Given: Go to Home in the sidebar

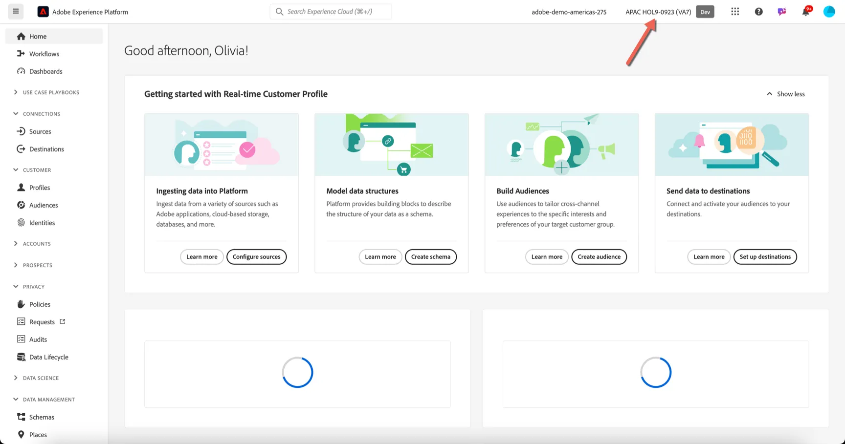Looking at the screenshot, I should (54, 36).
